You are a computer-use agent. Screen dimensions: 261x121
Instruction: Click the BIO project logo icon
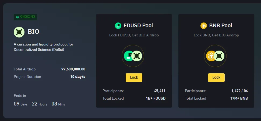[x=19, y=32]
